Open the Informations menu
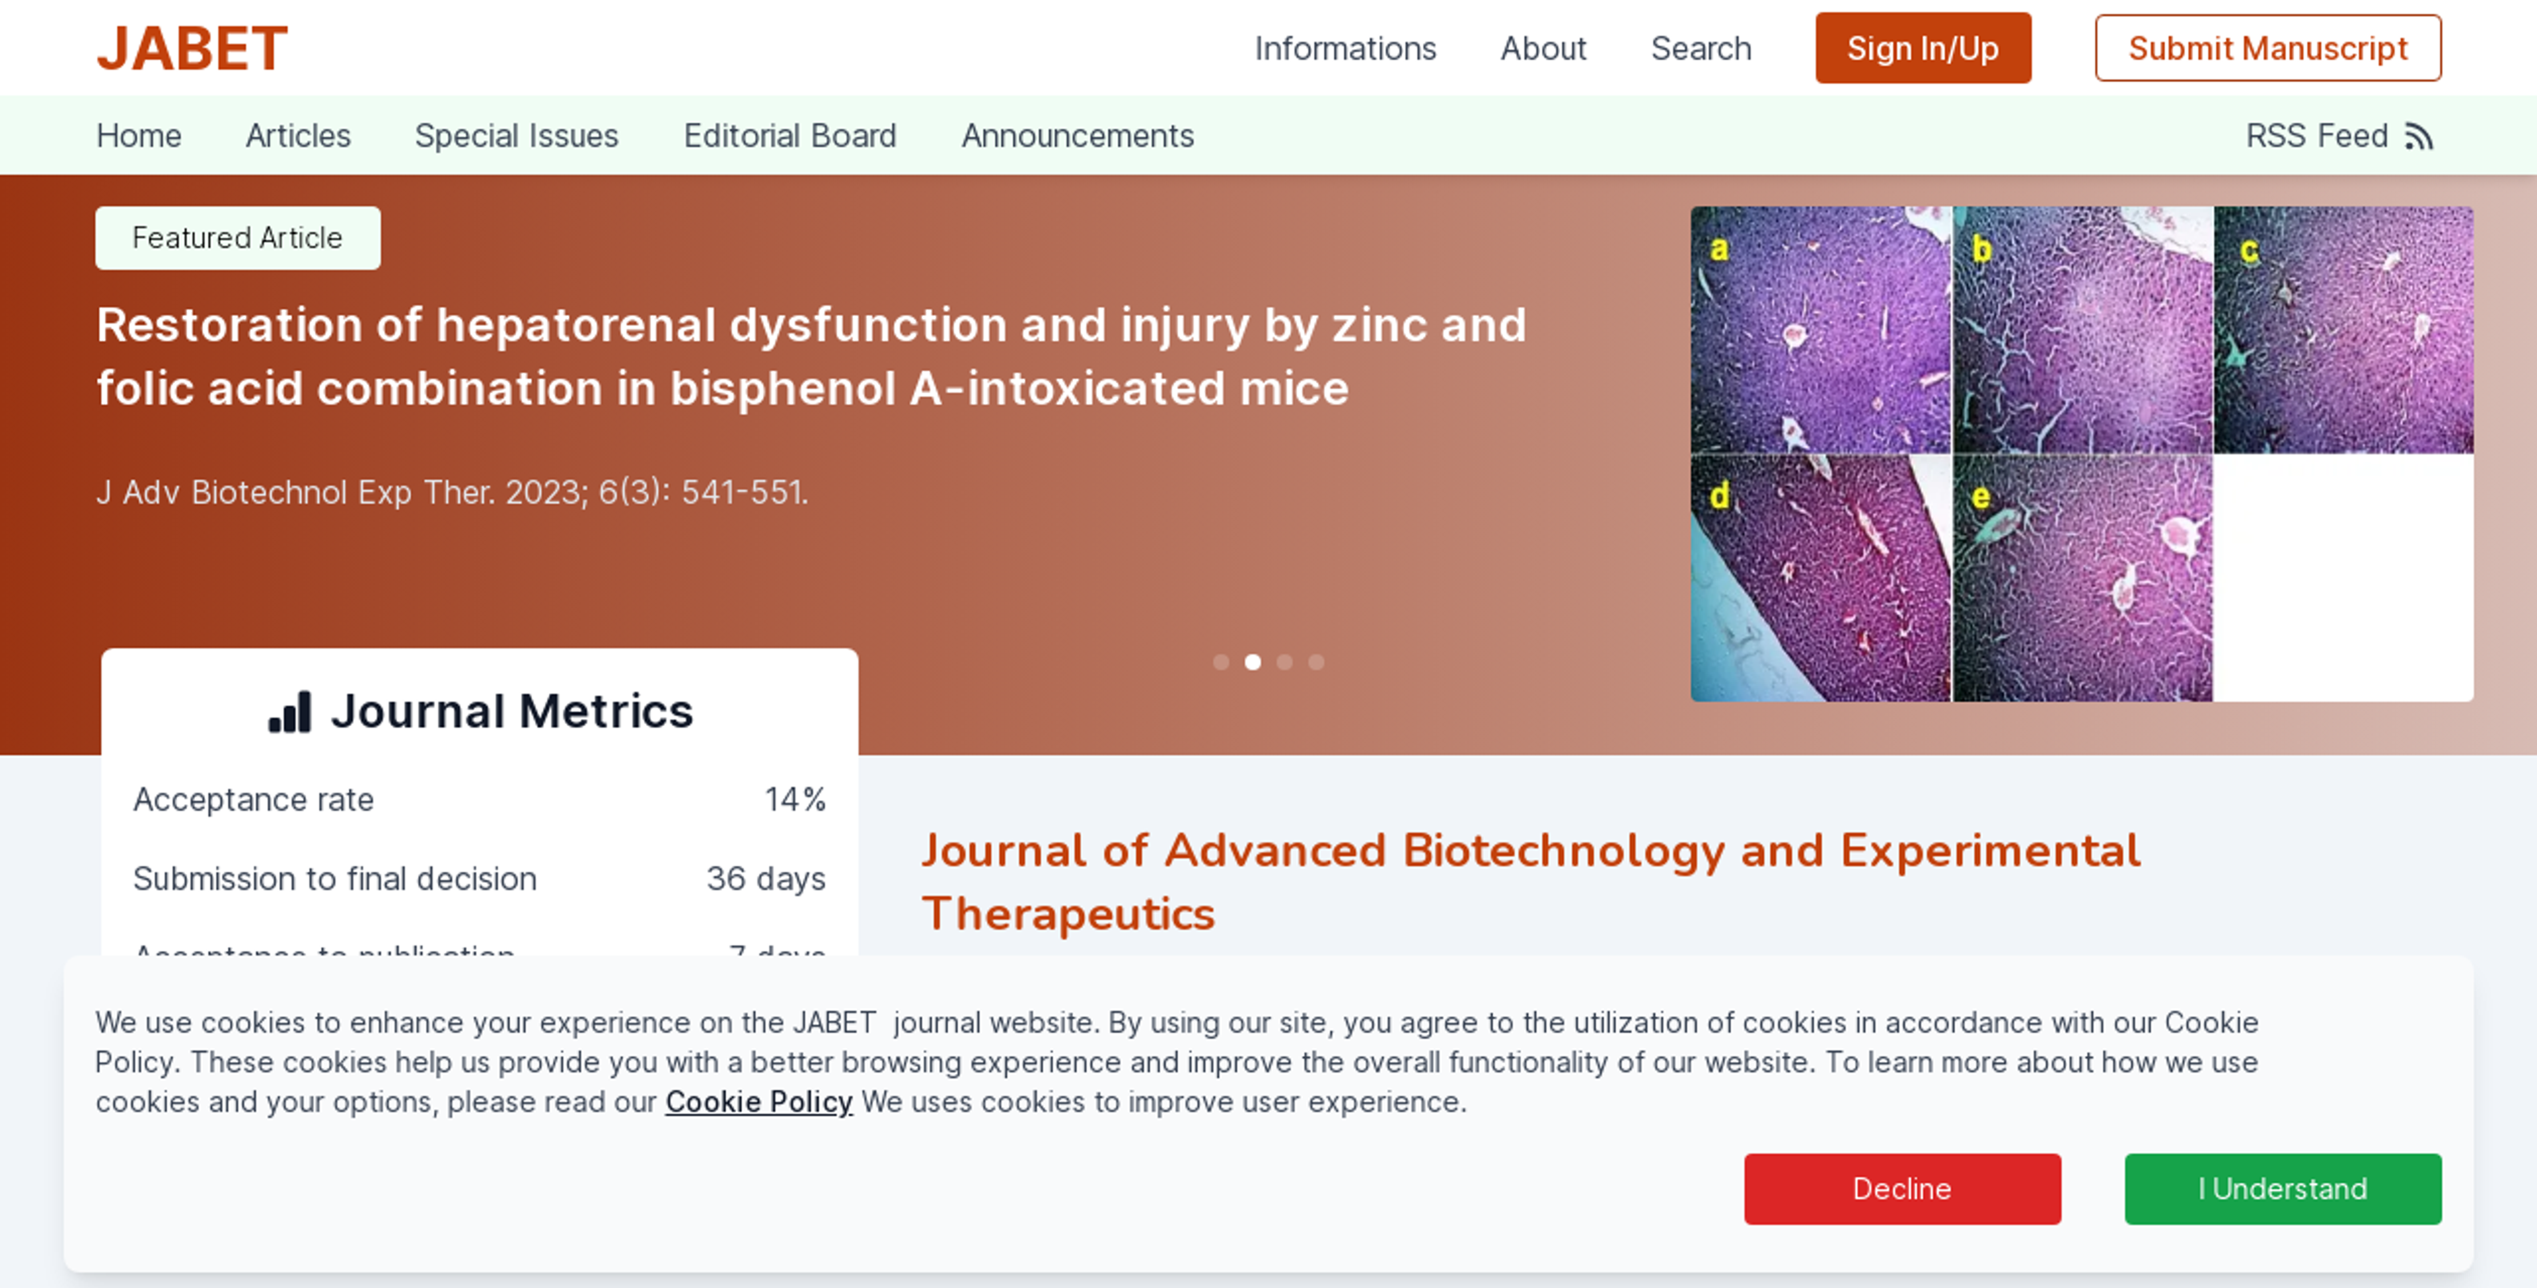This screenshot has height=1288, width=2537. coord(1344,48)
